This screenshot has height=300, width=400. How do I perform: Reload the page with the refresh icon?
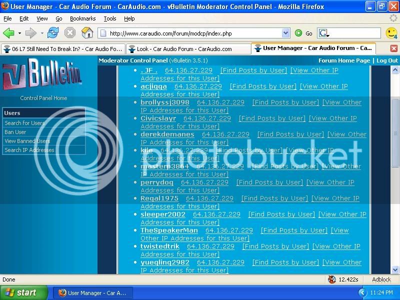coord(53,33)
